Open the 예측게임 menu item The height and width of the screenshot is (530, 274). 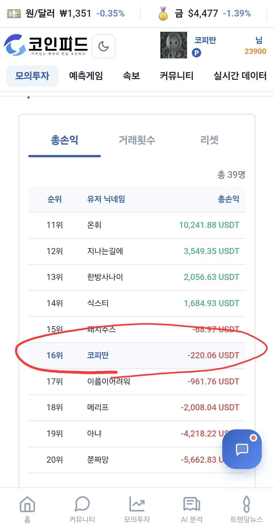pyautogui.click(x=86, y=76)
